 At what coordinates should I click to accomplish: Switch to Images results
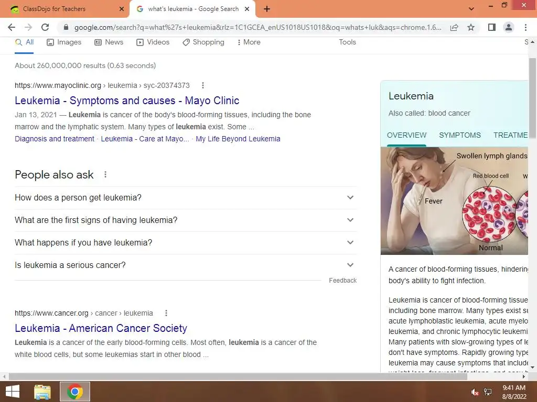click(x=64, y=42)
